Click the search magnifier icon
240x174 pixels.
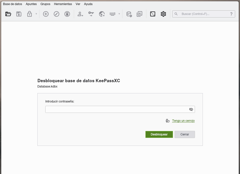point(176,14)
